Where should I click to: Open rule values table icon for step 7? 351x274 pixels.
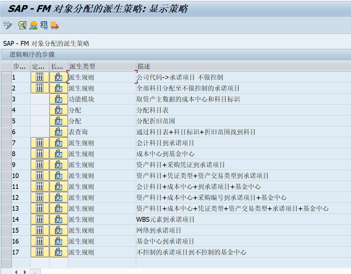click(x=40, y=143)
